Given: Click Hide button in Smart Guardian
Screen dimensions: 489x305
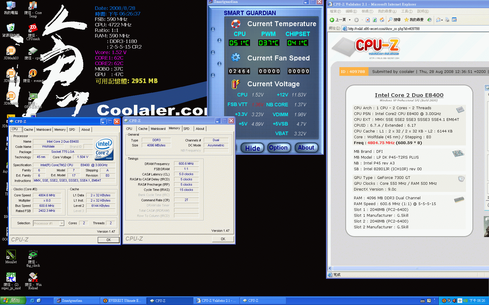Looking at the screenshot, I should point(252,148).
